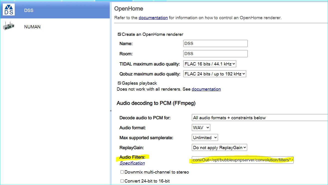
Task: Toggle Create an OpenHome renderer checkbox
Action: pyautogui.click(x=119, y=34)
